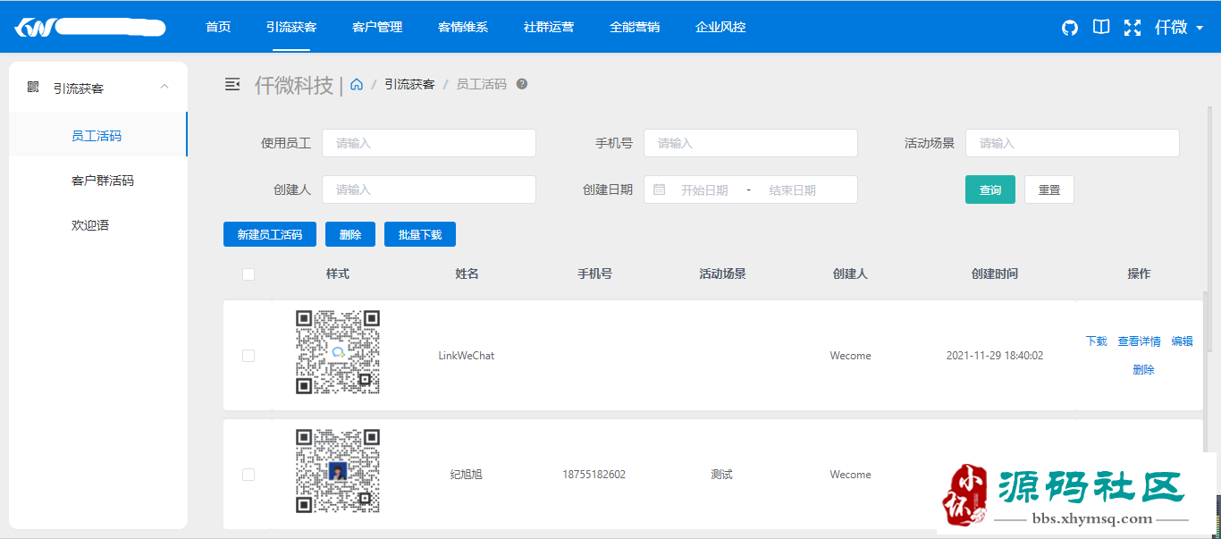
Task: Focus the 手机号 input field
Action: [x=751, y=143]
